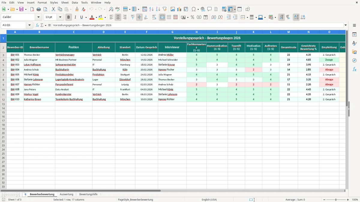Expand the formula bar
The height and width of the screenshot is (202, 360).
tap(346, 25)
